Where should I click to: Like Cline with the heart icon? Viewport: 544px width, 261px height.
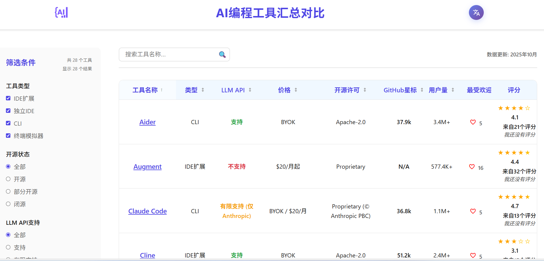[473, 255]
